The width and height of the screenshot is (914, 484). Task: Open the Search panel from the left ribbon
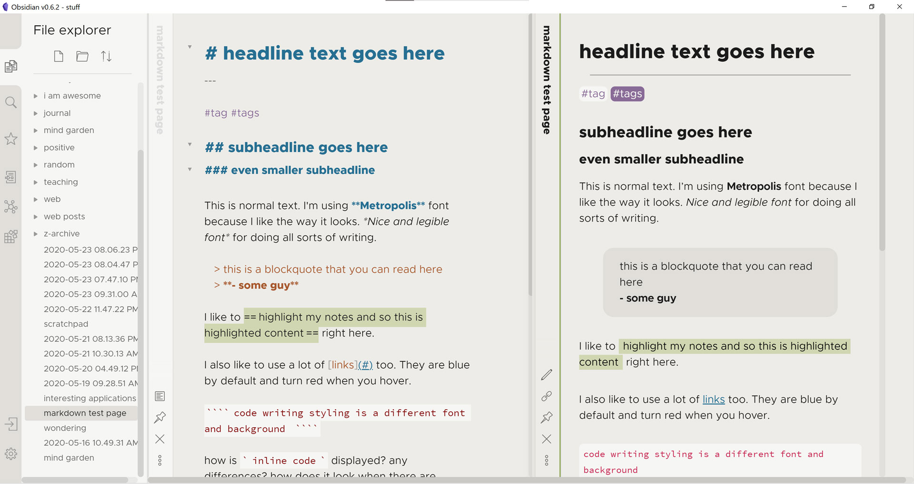pos(11,102)
